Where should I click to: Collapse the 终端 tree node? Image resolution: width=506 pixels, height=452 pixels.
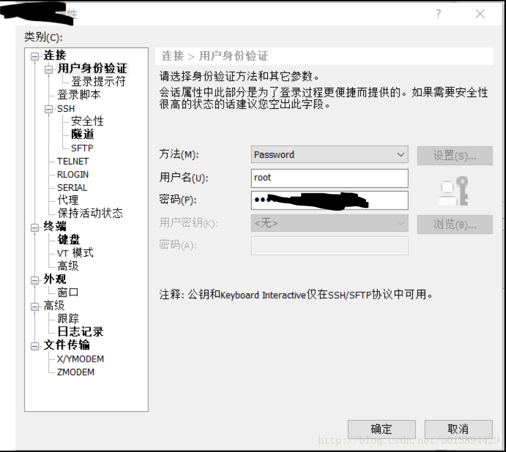[x=35, y=227]
